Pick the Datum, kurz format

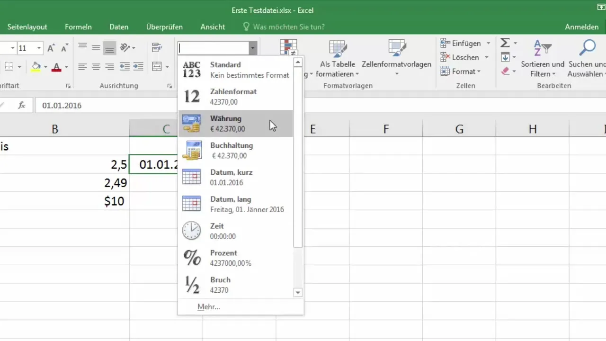click(x=236, y=178)
